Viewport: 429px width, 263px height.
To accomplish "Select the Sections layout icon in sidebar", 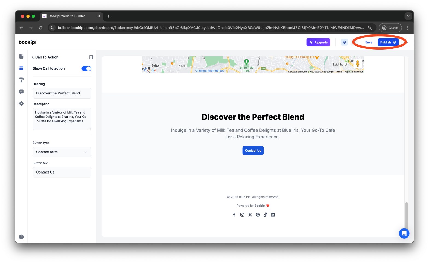I will click(x=21, y=68).
